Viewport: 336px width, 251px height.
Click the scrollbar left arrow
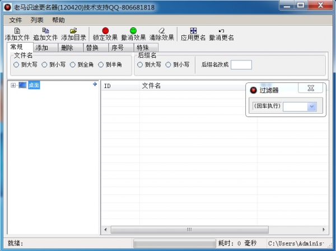click(106, 230)
